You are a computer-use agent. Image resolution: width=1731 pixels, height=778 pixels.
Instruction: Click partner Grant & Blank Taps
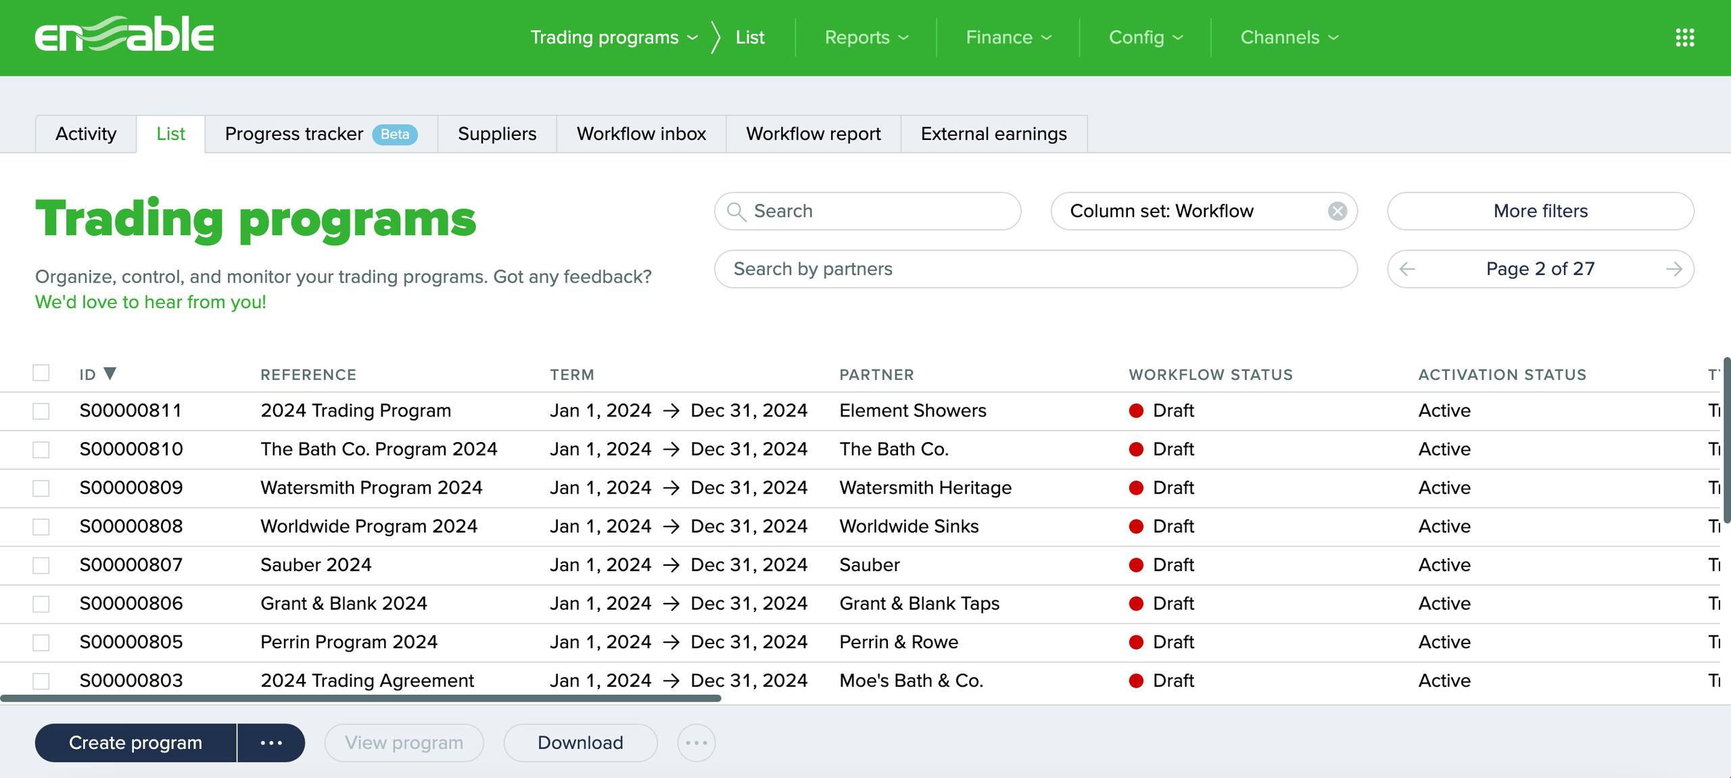coord(919,604)
